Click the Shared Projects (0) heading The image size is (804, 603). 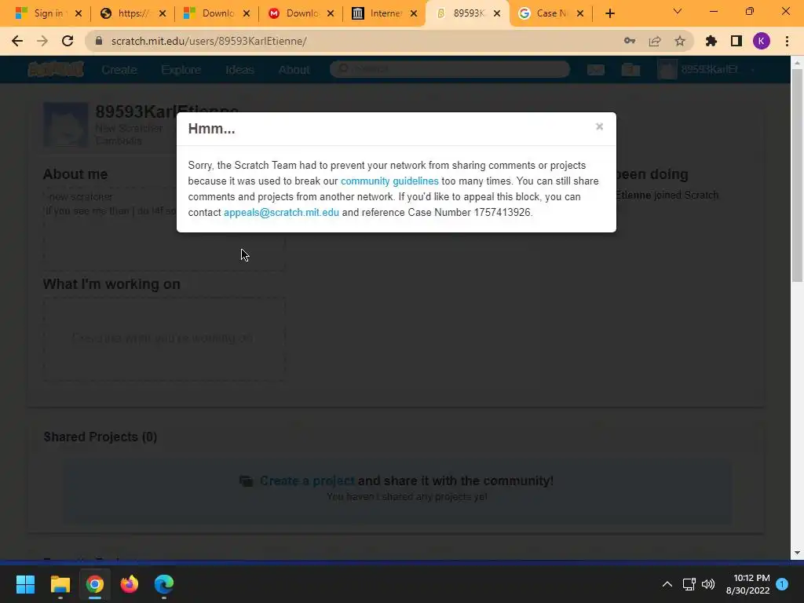(x=100, y=437)
